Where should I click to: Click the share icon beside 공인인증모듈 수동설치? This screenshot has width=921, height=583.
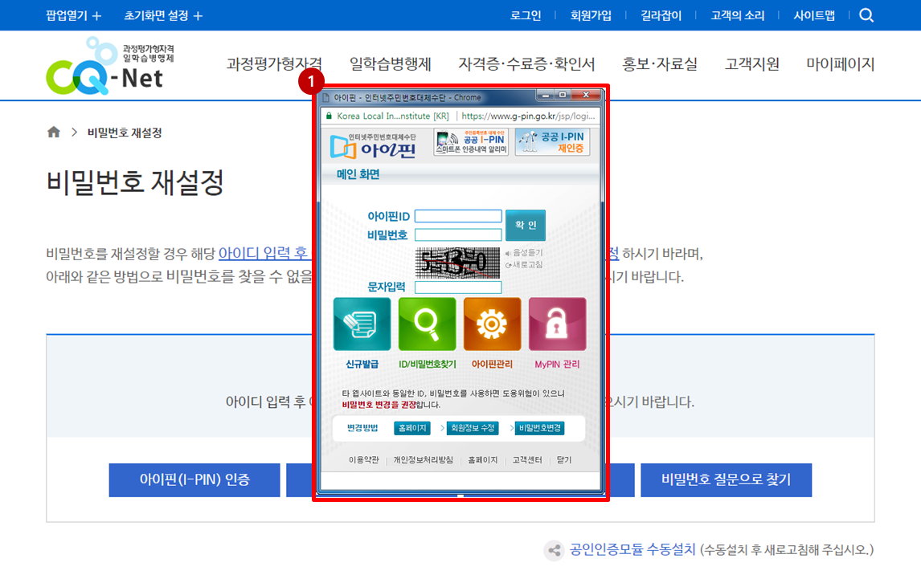[553, 550]
